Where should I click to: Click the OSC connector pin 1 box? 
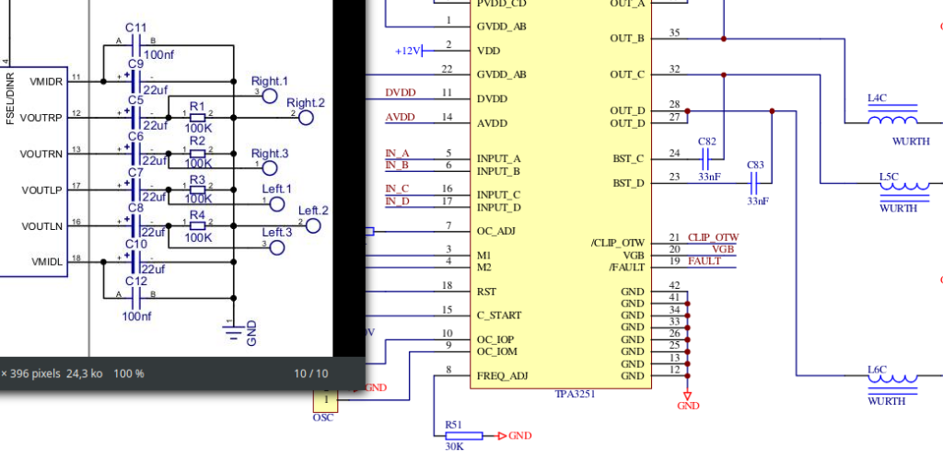(x=325, y=401)
